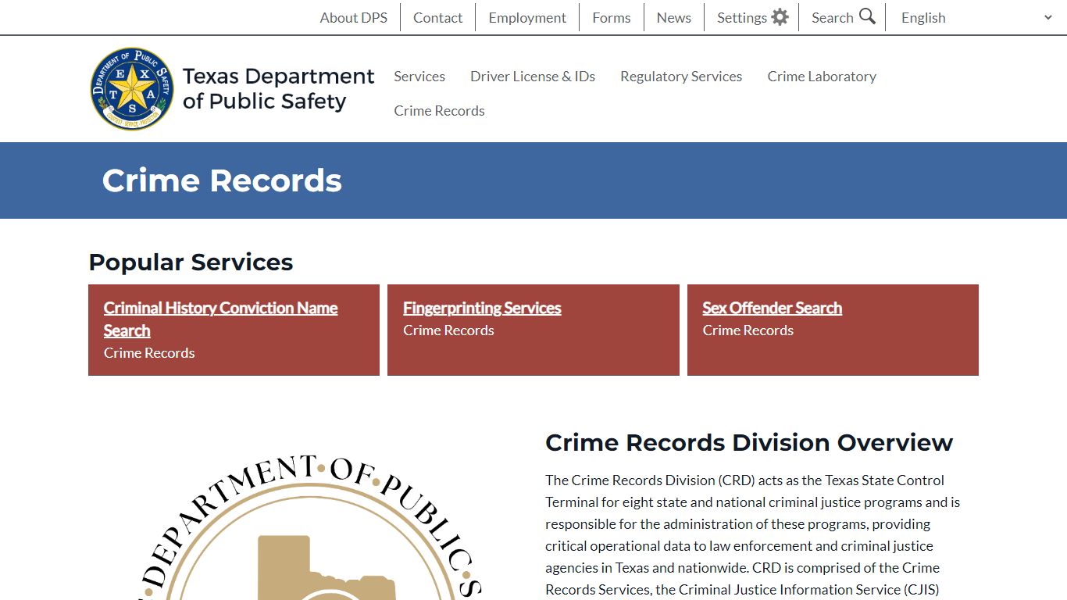
Task: Open the Contact link
Action: (437, 17)
